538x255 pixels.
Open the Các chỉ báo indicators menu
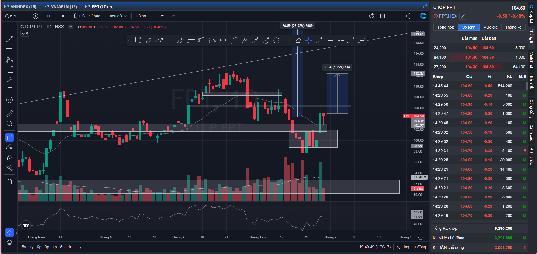tap(86, 16)
